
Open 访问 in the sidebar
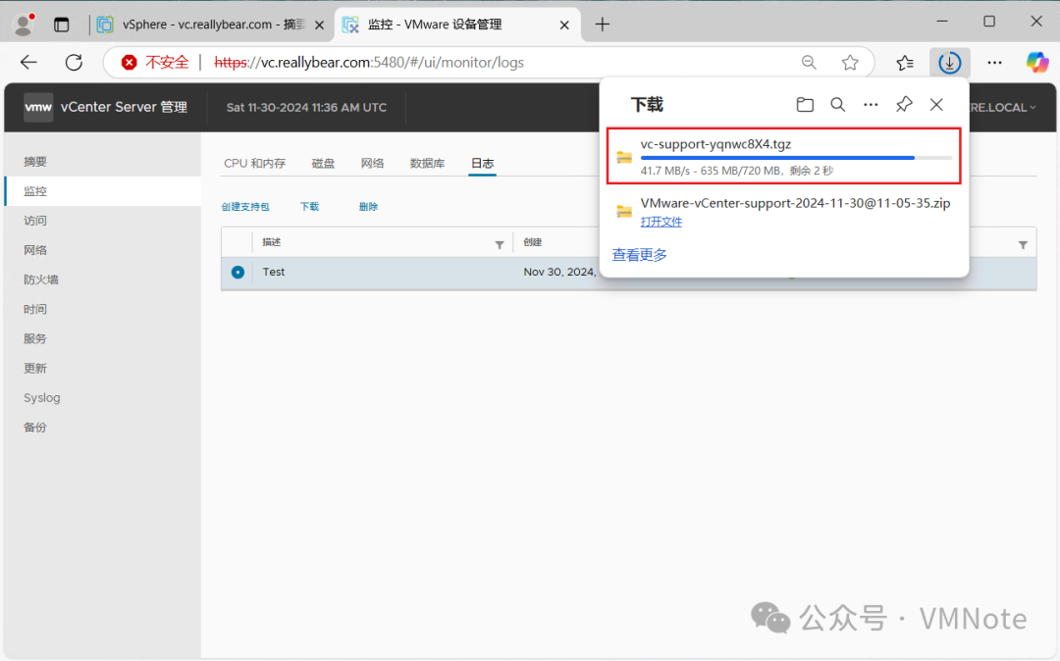(35, 221)
